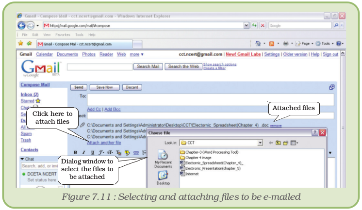Open the Look in CCT dropdown
The width and height of the screenshot is (362, 210).
(260, 143)
